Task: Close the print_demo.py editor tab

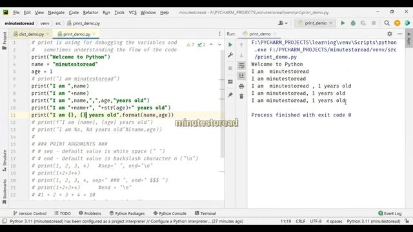Action: point(94,34)
